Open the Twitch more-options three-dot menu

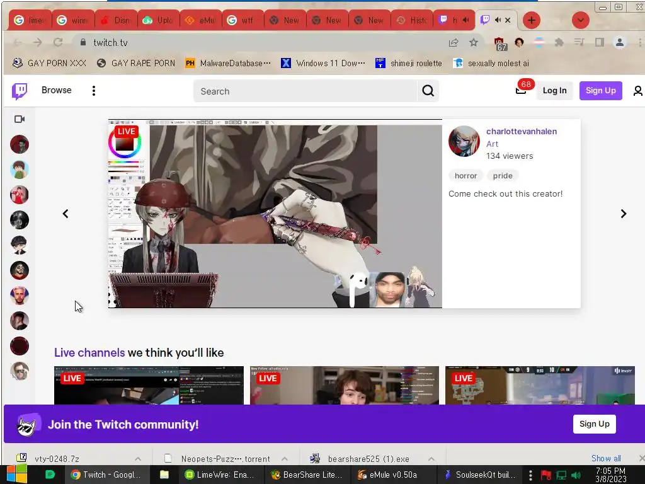[x=94, y=91]
